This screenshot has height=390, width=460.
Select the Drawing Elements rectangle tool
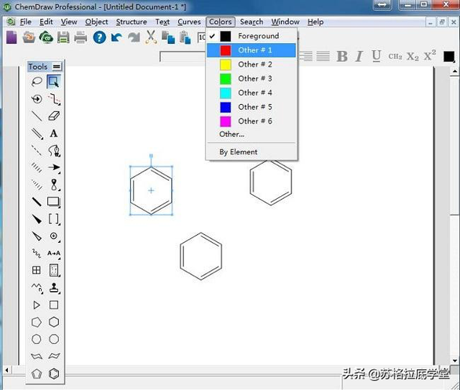pos(54,202)
